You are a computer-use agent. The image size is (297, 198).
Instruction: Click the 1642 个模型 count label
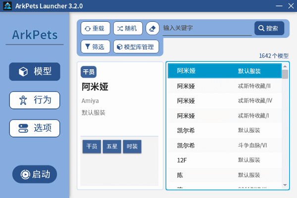tap(274, 56)
